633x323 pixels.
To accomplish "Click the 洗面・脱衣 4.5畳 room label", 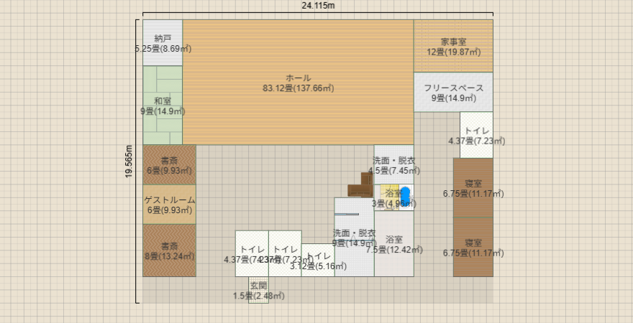I will point(394,166).
